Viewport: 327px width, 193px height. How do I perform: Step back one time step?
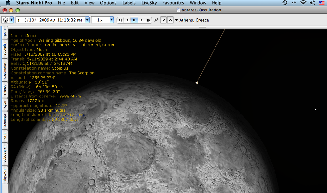(120, 20)
